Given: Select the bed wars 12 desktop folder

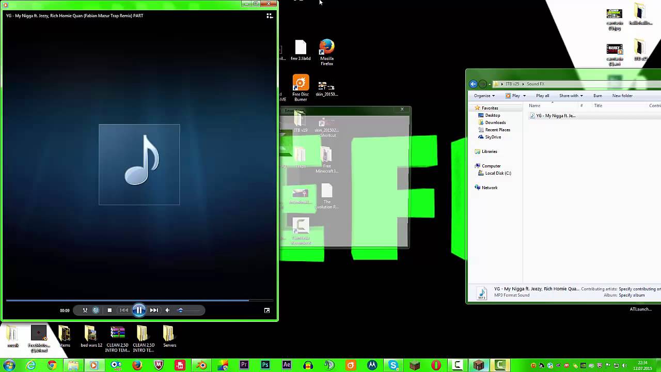Looking at the screenshot, I should pyautogui.click(x=91, y=337).
